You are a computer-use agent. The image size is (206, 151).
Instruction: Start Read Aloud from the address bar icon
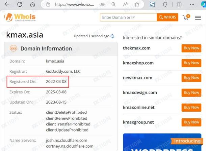point(125,4)
